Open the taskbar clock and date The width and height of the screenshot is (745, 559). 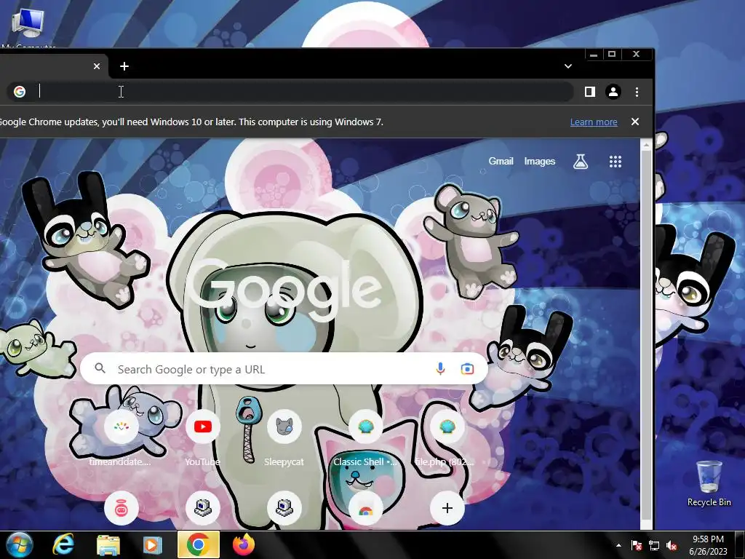(x=708, y=545)
